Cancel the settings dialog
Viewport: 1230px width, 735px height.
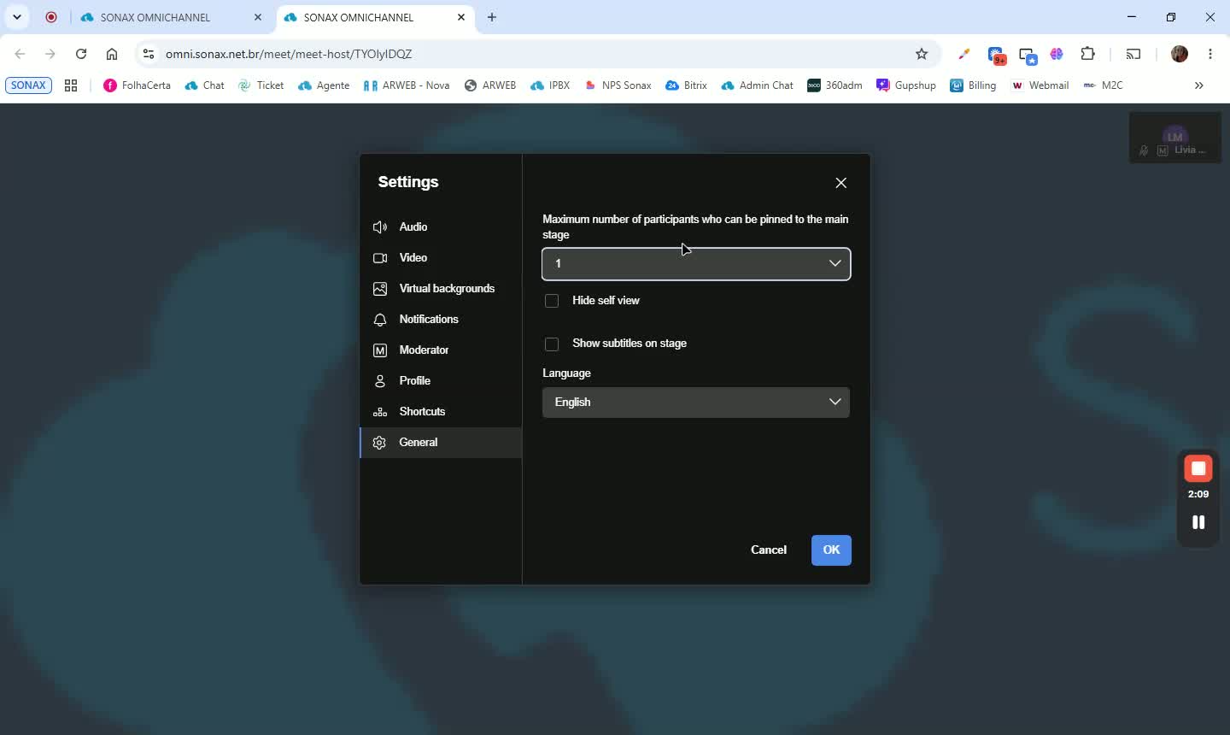[x=769, y=550]
